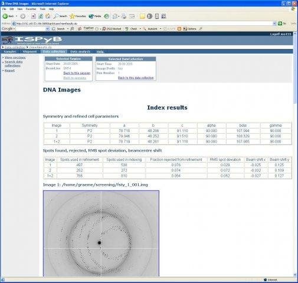Click the Edit page toolbar icon

pos(132,17)
